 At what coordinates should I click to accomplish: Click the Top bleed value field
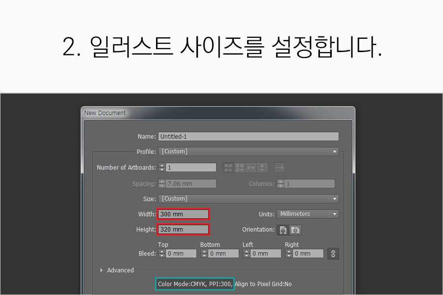pyautogui.click(x=181, y=254)
